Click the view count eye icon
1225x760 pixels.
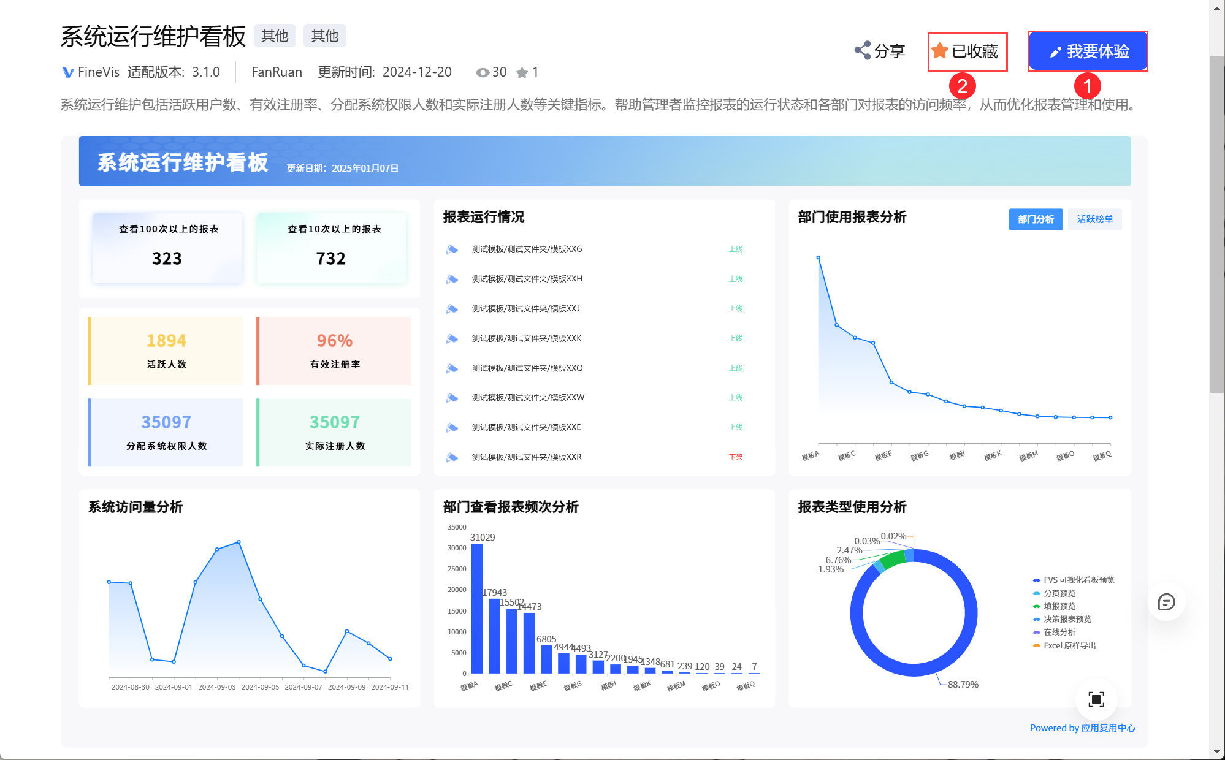click(x=483, y=73)
